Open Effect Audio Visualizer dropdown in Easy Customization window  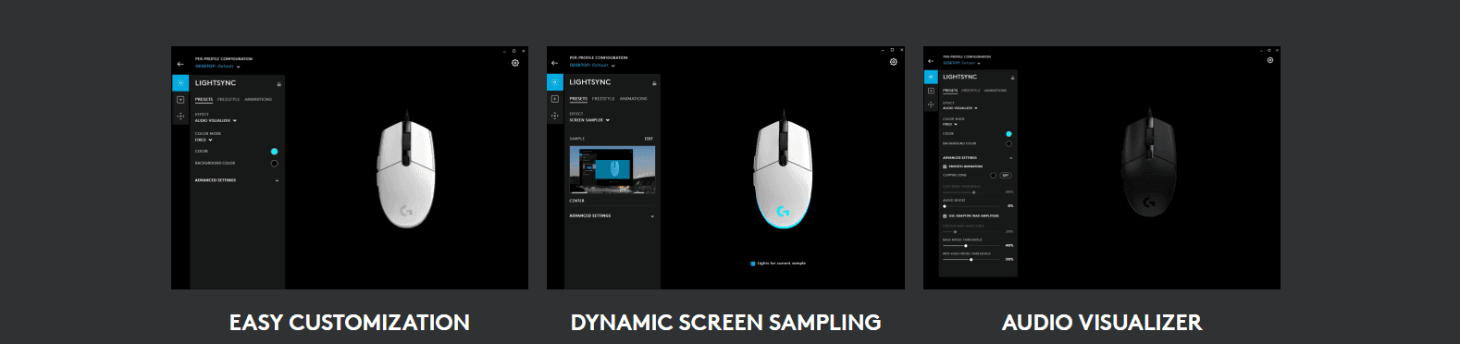click(x=216, y=120)
